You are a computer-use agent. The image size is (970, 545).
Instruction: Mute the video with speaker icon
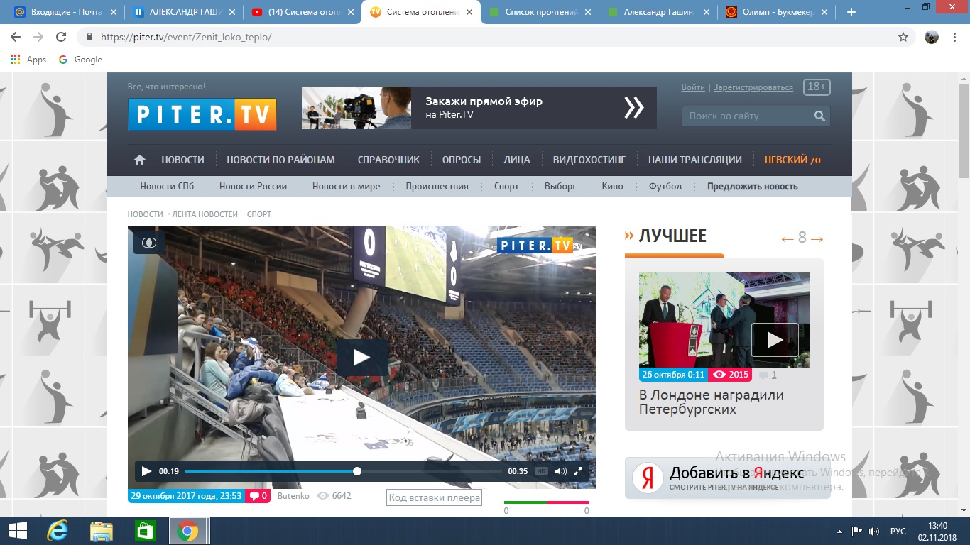click(x=560, y=471)
